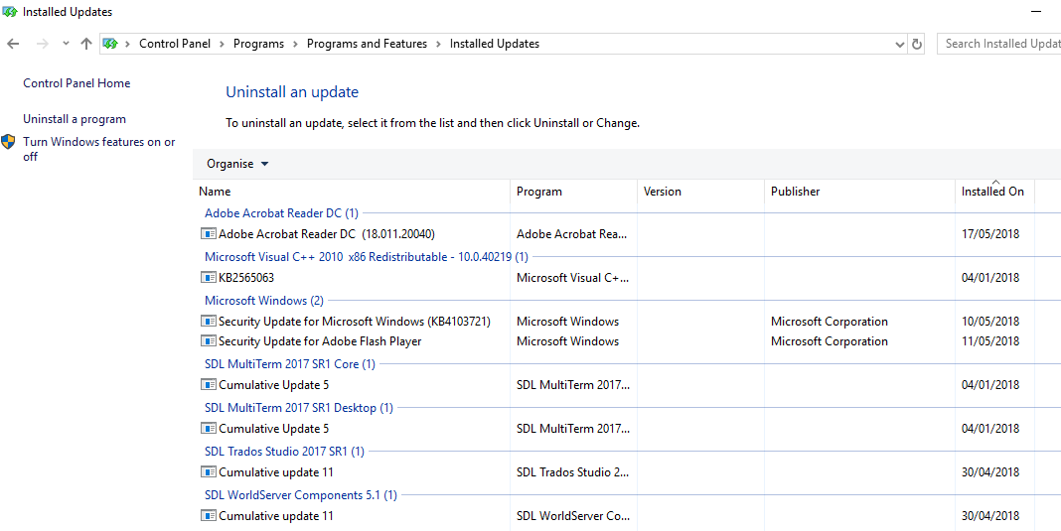1061x531 pixels.
Task: Click the Installed Updates window title icon
Action: point(10,12)
